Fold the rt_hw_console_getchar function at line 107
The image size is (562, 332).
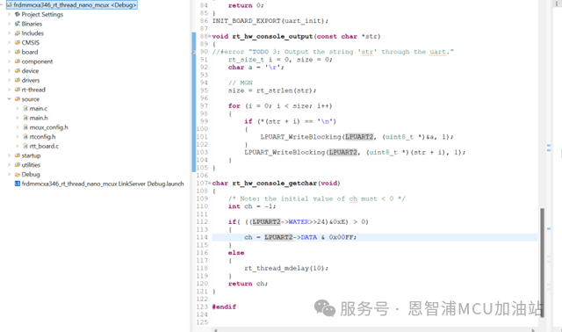pyautogui.click(x=210, y=184)
